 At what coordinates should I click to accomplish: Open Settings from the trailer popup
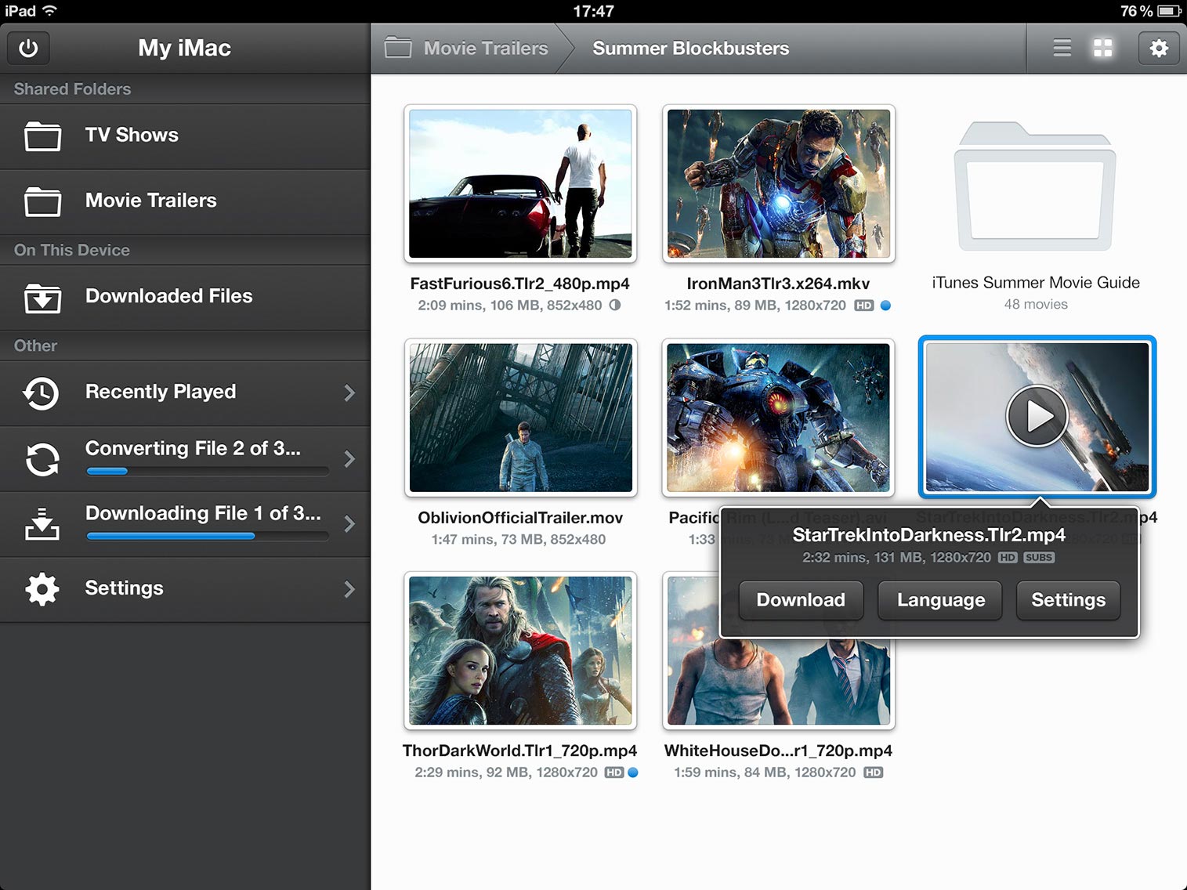(1067, 600)
